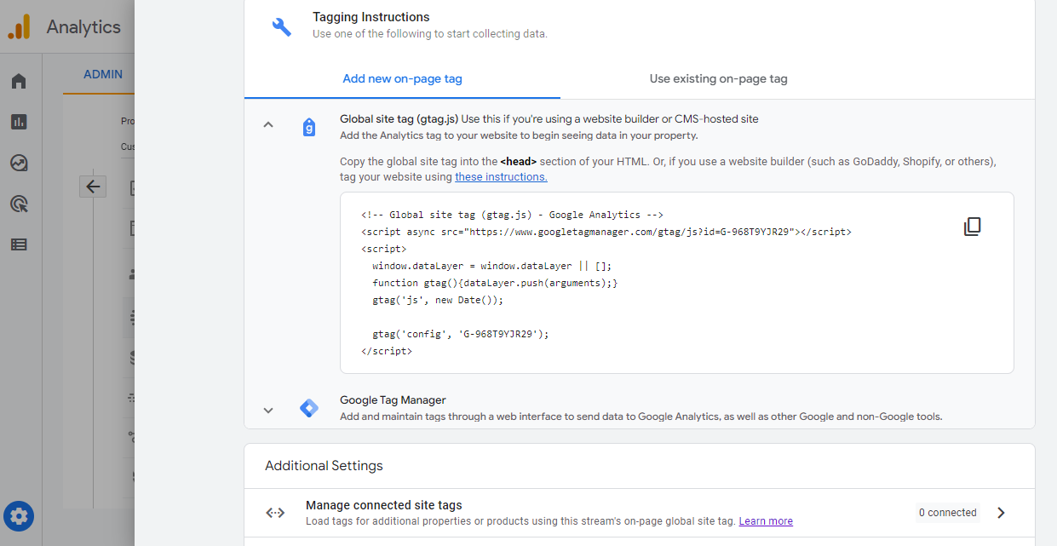Image resolution: width=1057 pixels, height=546 pixels.
Task: Open Reports via the bar chart icon
Action: point(19,121)
